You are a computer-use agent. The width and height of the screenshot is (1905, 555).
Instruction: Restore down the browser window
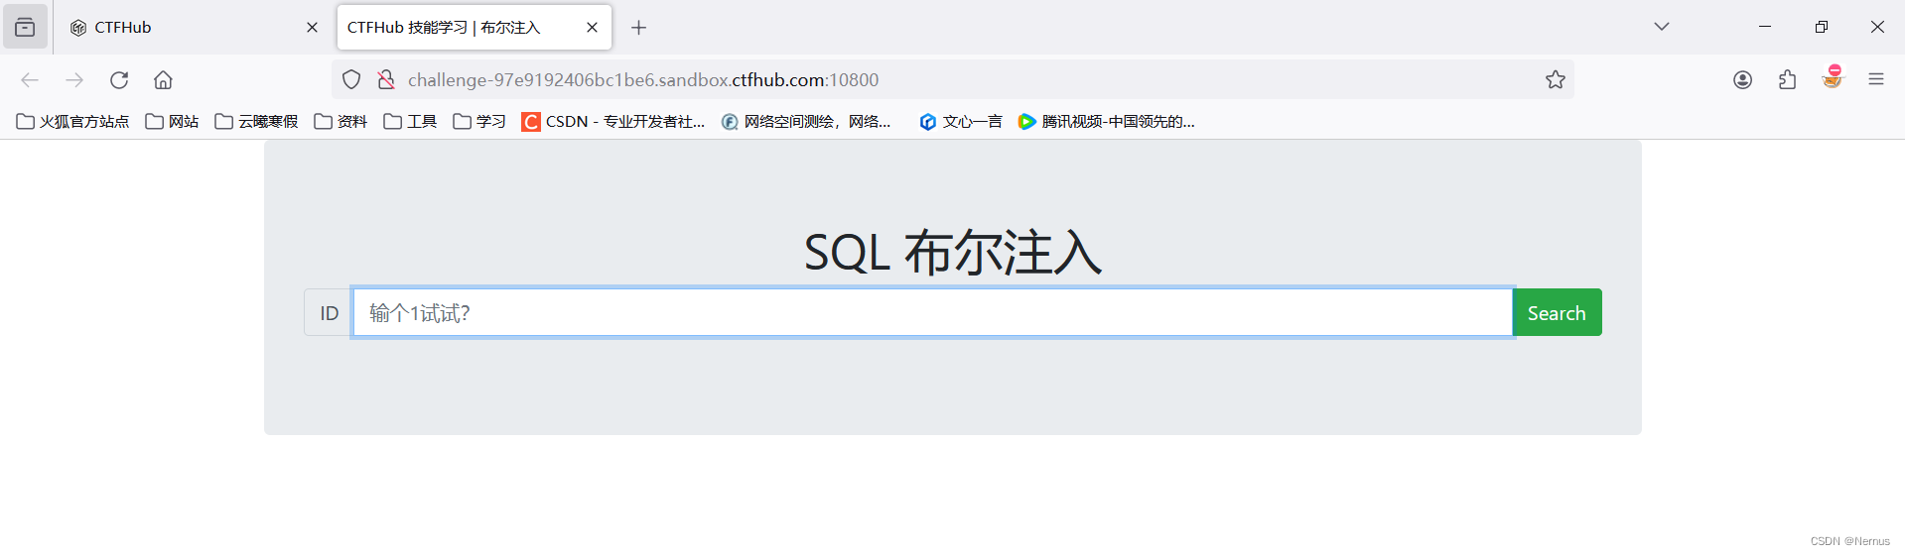click(1822, 27)
